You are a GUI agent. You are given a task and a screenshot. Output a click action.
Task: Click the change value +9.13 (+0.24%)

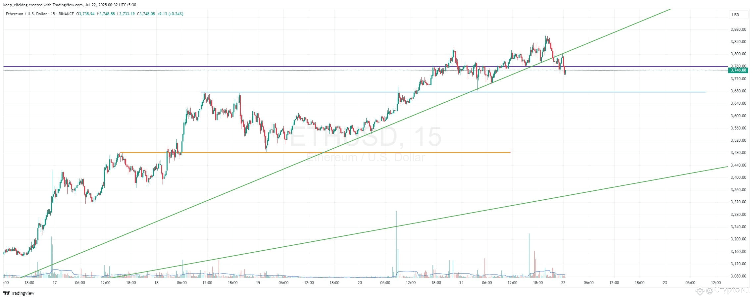tap(170, 14)
